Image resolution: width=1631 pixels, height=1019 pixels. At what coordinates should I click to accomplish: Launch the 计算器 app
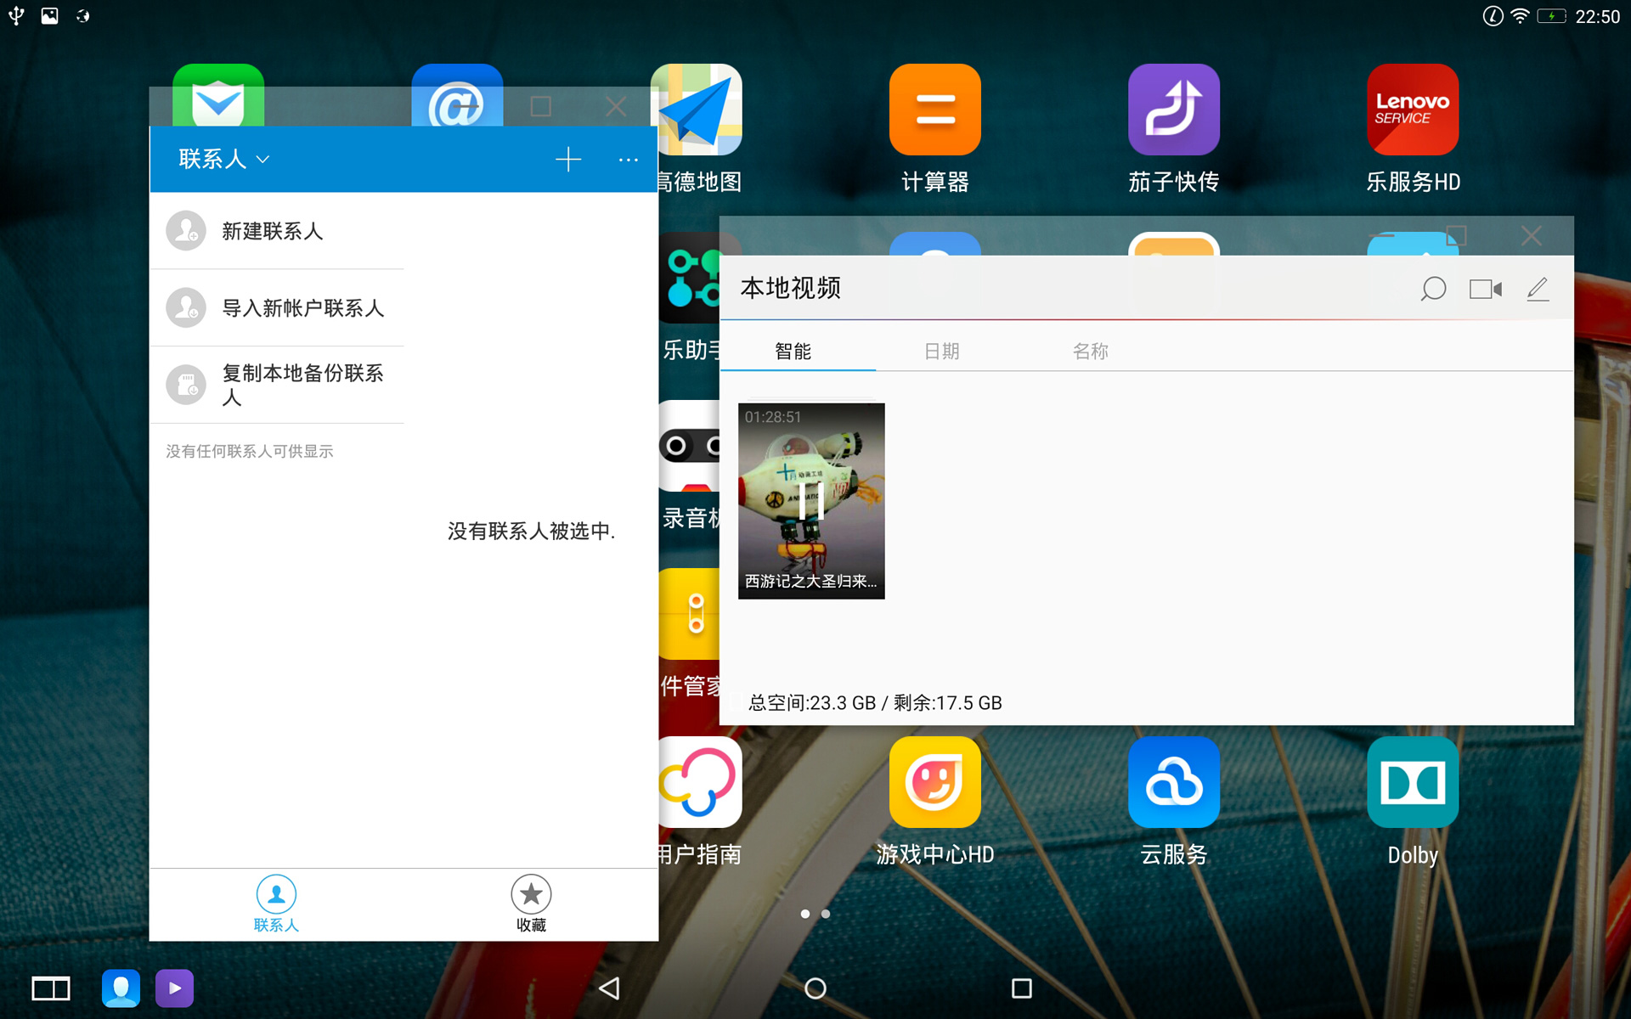coord(934,110)
